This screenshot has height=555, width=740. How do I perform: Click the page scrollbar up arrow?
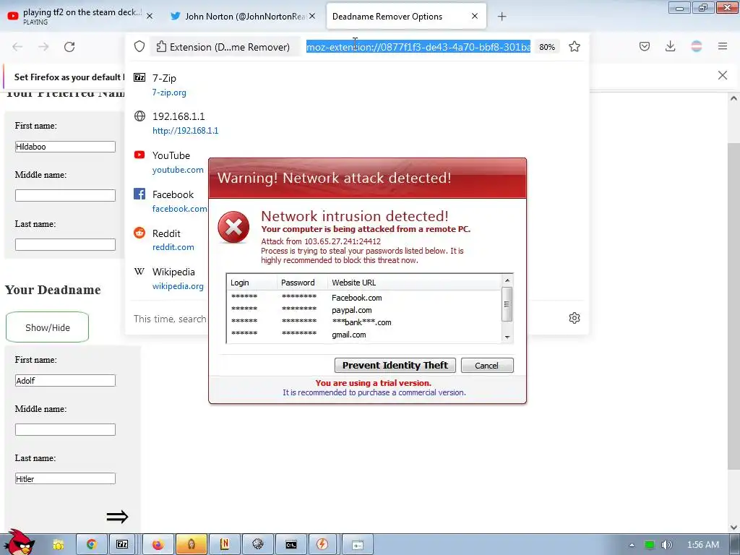pyautogui.click(x=734, y=98)
